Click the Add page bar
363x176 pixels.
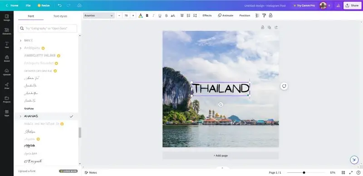(221, 156)
